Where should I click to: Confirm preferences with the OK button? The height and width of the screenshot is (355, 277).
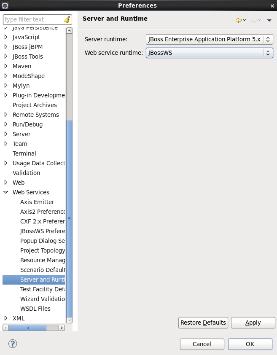pos(250,344)
